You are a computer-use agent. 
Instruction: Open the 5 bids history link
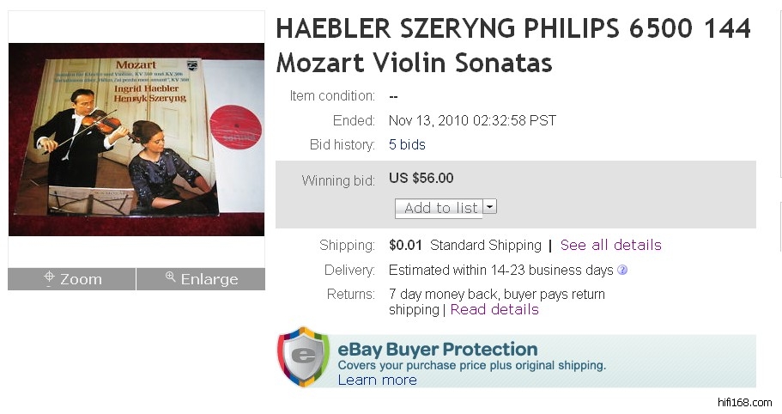pyautogui.click(x=407, y=145)
